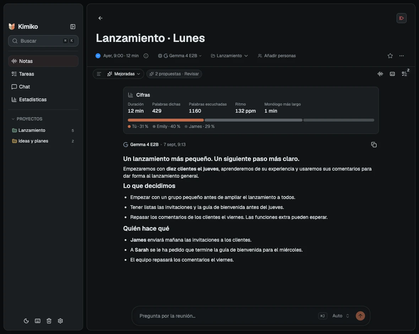Click the 429 palabras dichas value
Viewport: 419px width, 334px height.
(157, 111)
